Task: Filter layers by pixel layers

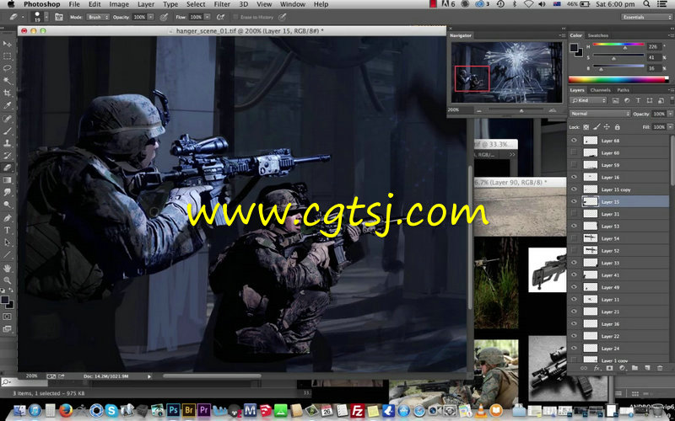Action: pyautogui.click(x=616, y=100)
